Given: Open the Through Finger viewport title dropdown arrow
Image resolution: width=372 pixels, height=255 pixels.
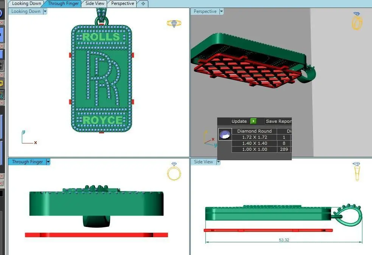Looking at the screenshot, I should (x=48, y=162).
